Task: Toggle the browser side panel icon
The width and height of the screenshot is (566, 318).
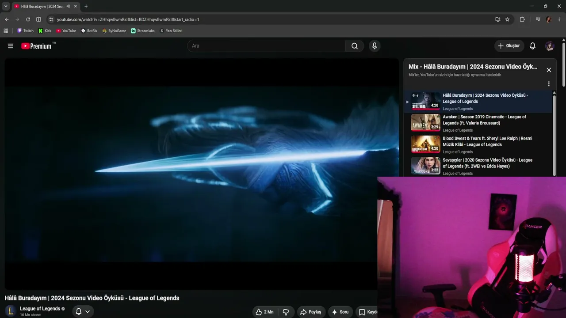Action: (38, 19)
